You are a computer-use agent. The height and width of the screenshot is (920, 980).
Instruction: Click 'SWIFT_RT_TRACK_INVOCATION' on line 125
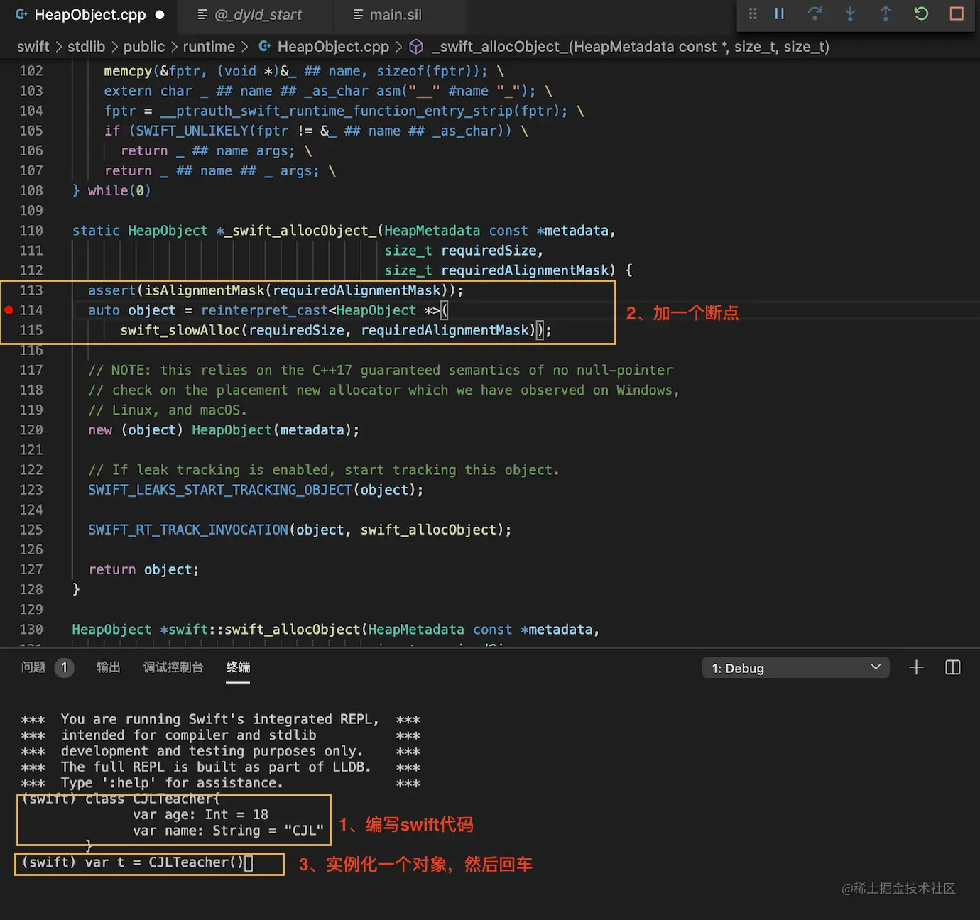pos(188,530)
